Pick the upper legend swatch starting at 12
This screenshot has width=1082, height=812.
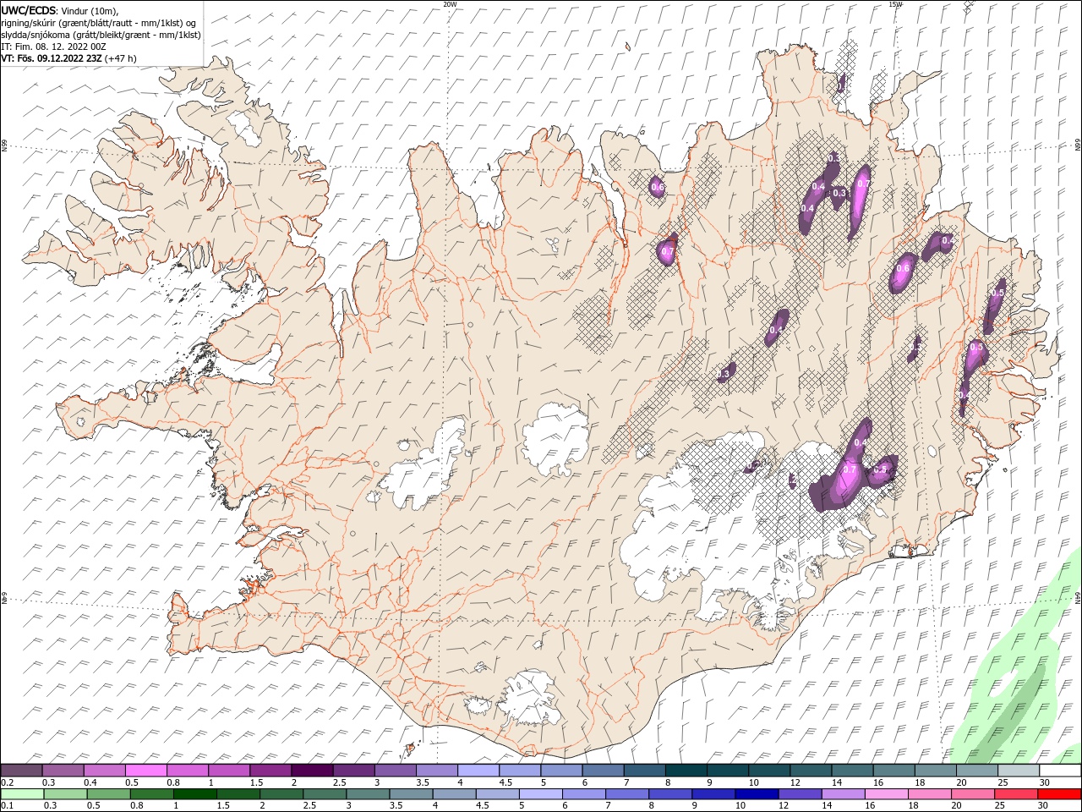click(811, 771)
